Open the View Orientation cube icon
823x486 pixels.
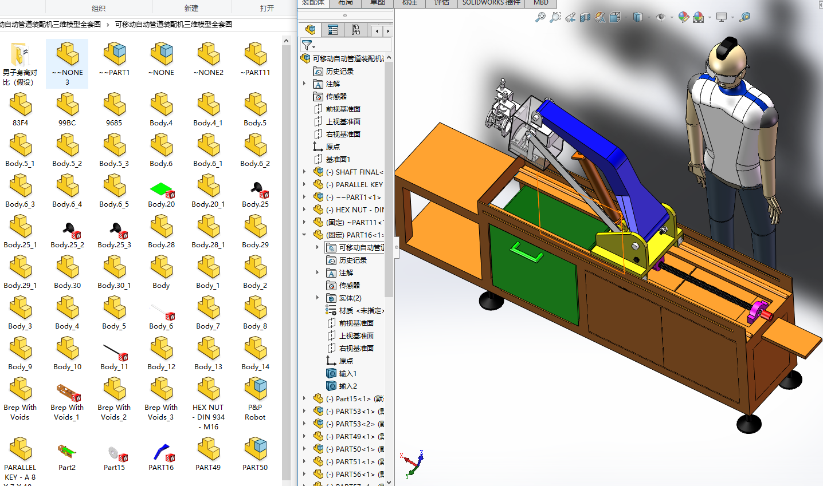(615, 17)
